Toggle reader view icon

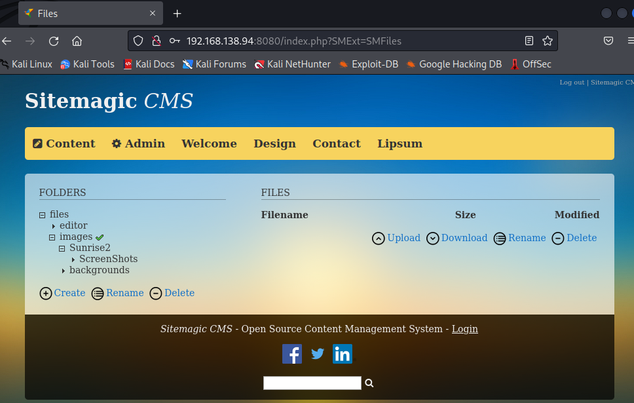pos(529,41)
